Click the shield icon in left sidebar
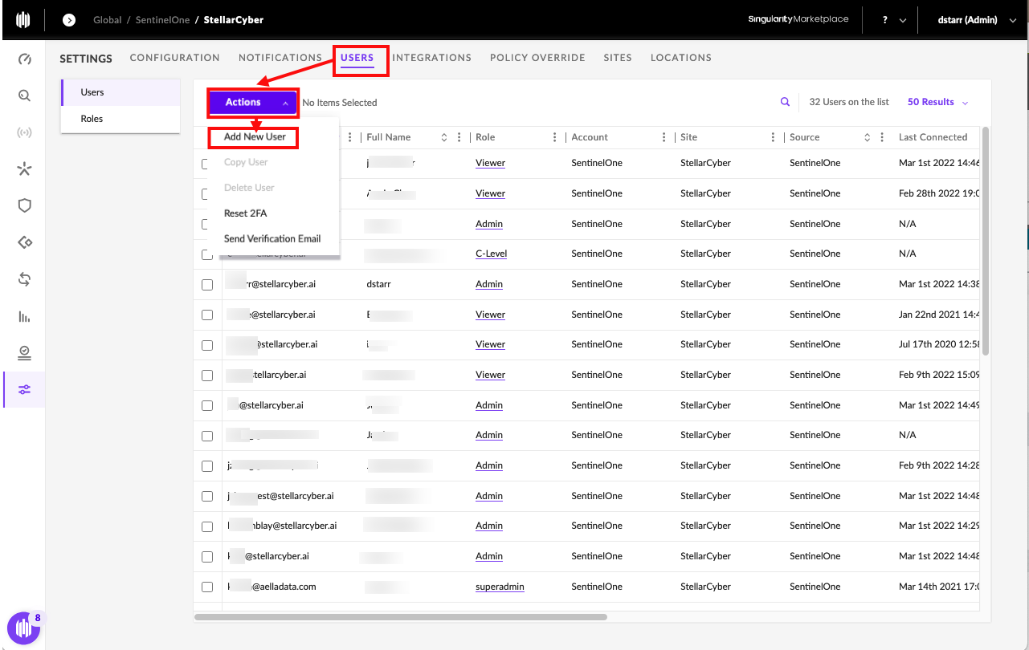 [24, 205]
